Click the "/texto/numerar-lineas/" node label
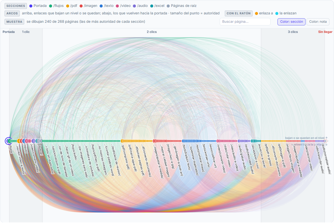The height and width of the screenshot is (223, 334). pos(200,158)
